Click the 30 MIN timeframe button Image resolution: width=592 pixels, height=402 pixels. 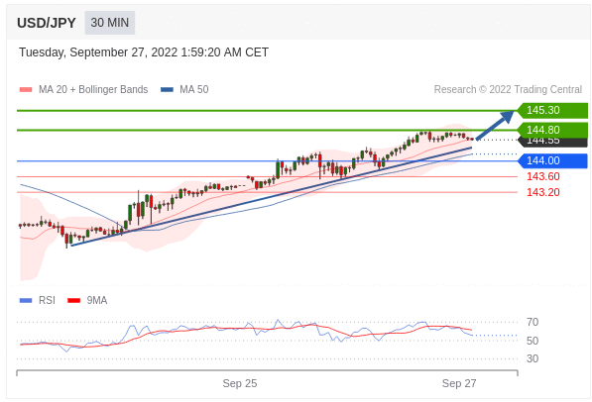[x=109, y=23]
